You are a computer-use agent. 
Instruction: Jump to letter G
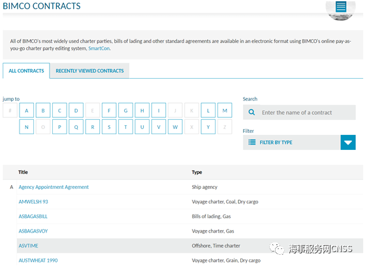(125, 110)
